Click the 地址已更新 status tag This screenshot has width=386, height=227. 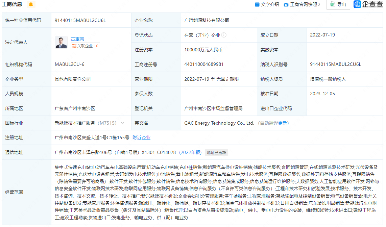coord(216,152)
